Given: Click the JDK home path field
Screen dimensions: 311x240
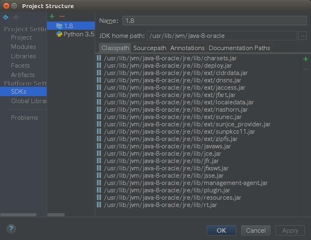Looking at the screenshot, I should 222,36.
